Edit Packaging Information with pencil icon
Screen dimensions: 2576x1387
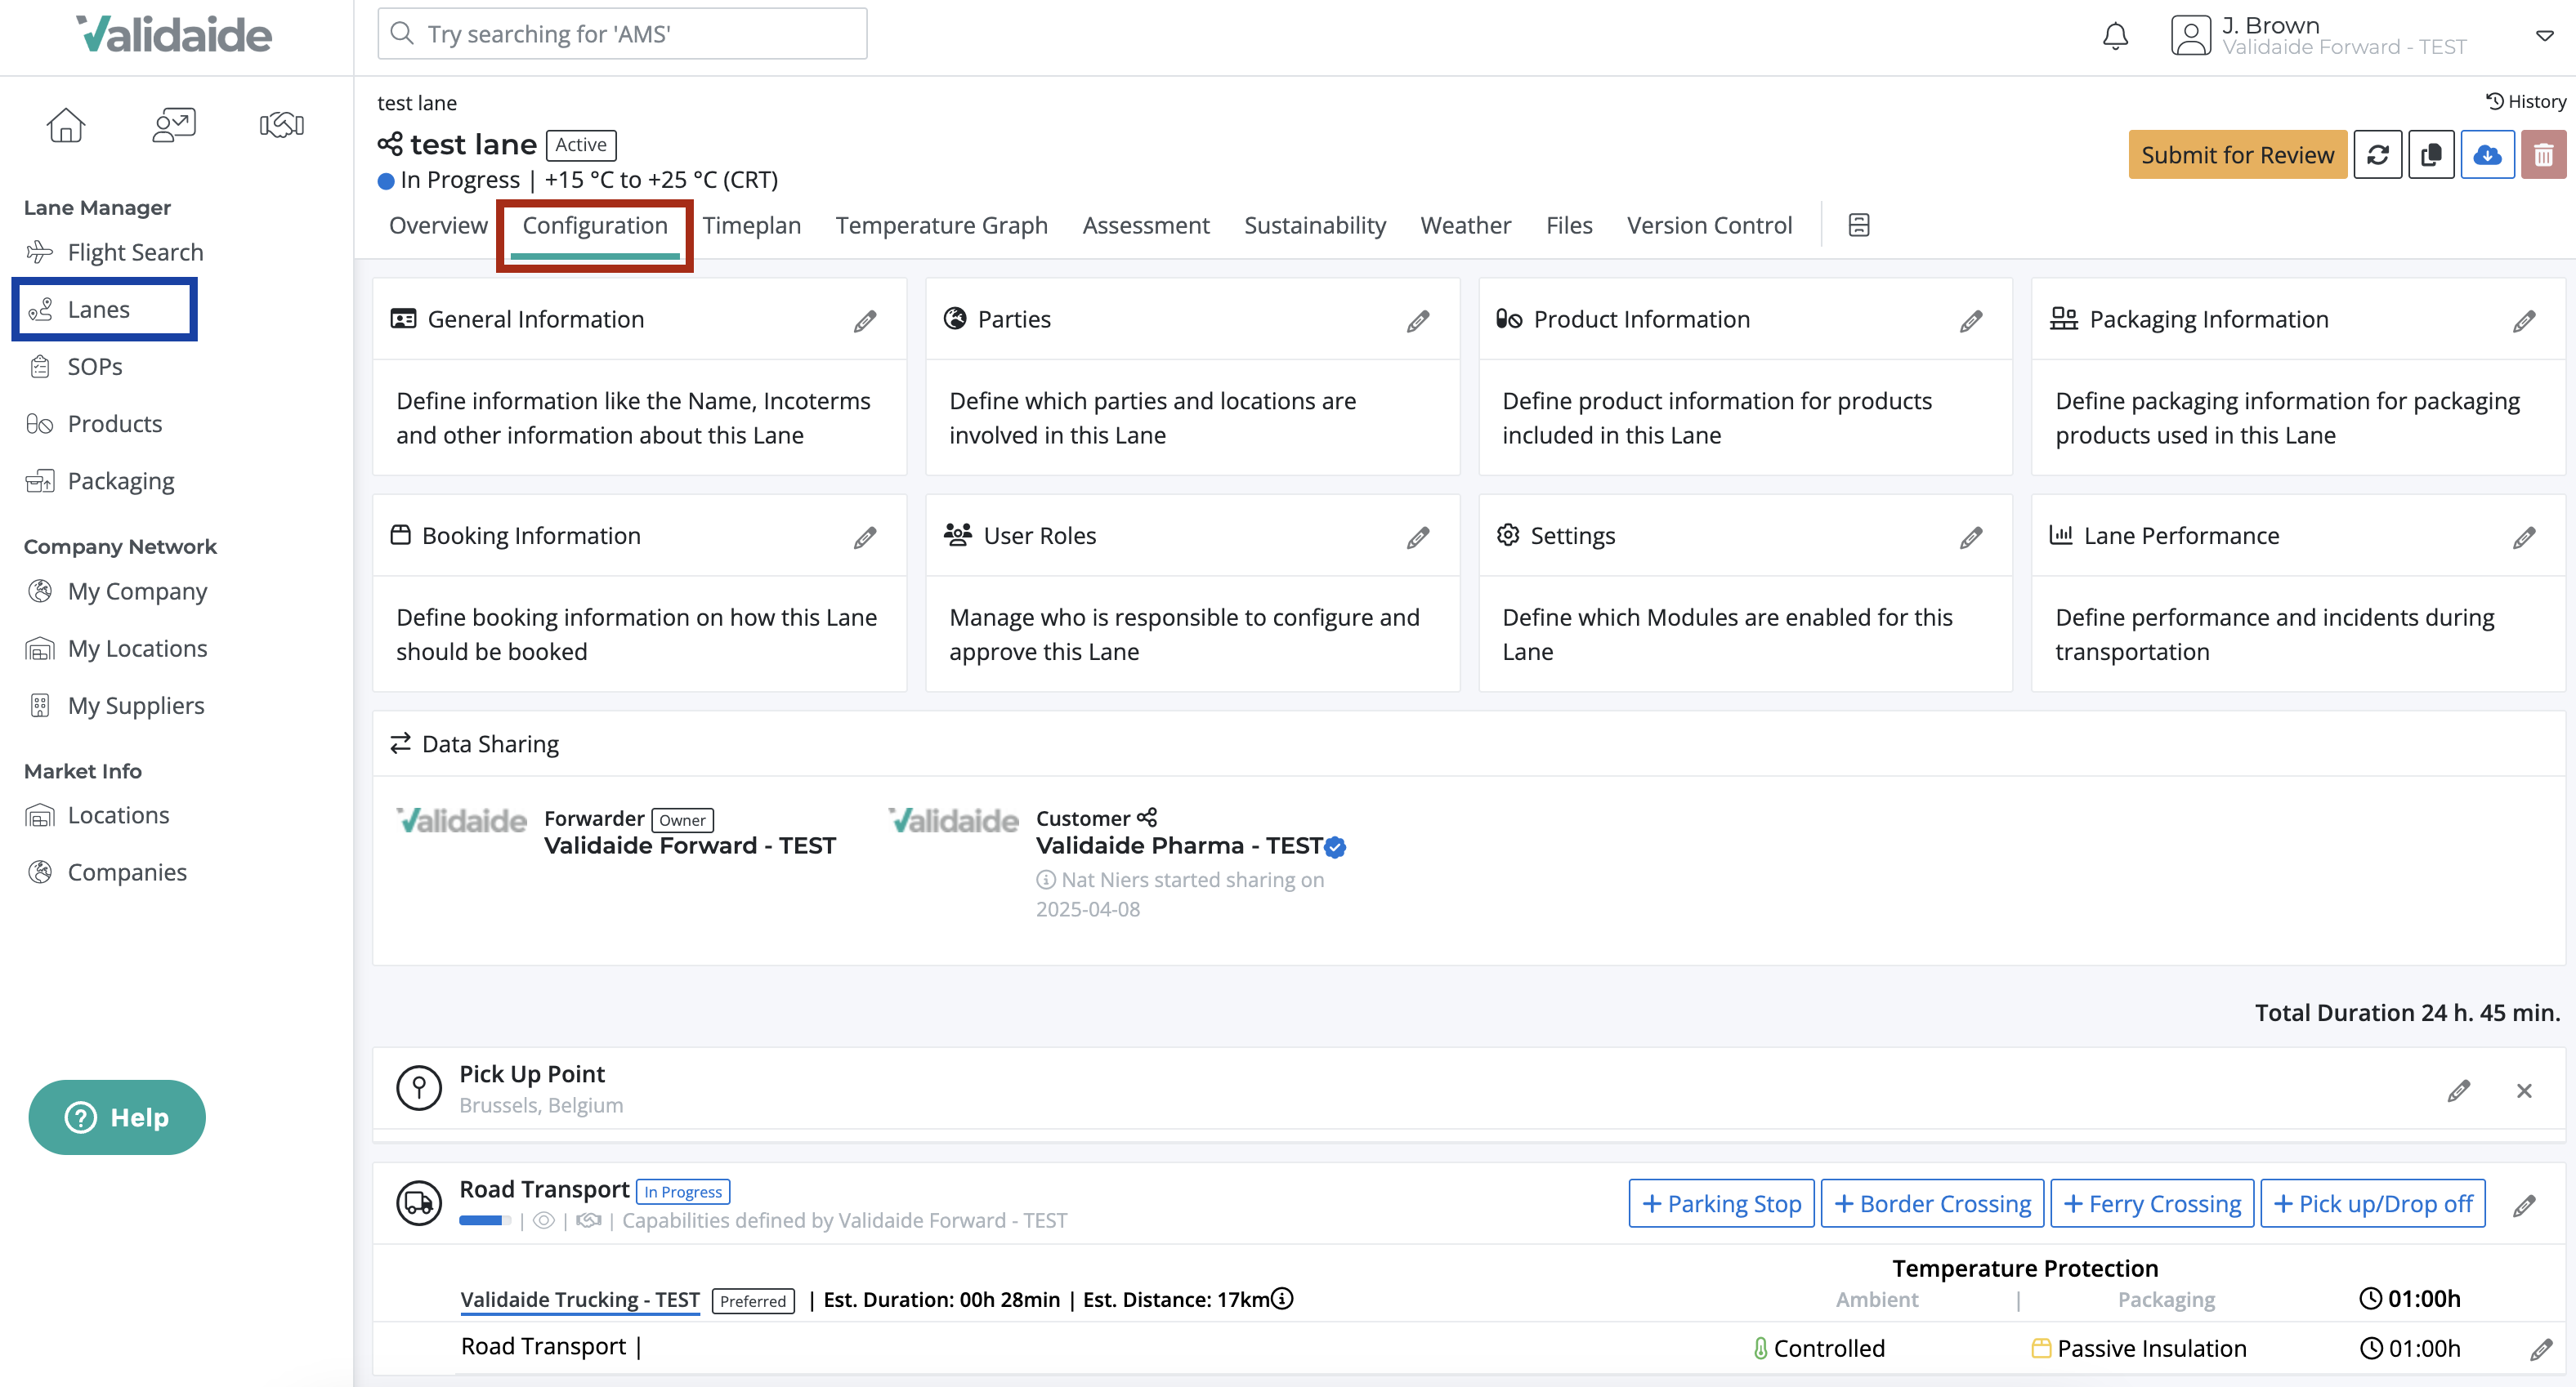click(x=2524, y=321)
